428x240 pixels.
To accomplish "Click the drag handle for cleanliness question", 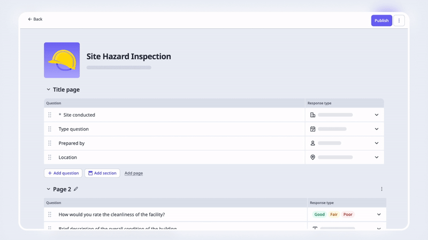I will [50, 214].
